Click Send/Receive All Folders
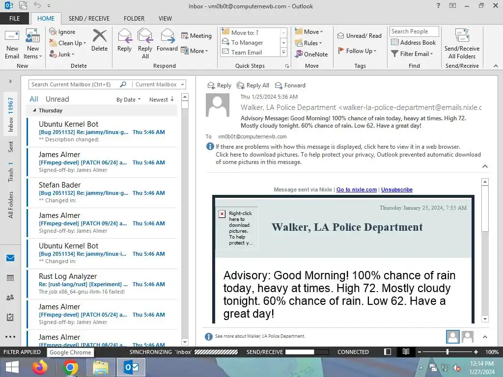Viewport: 503px width, 377px height. click(x=462, y=44)
